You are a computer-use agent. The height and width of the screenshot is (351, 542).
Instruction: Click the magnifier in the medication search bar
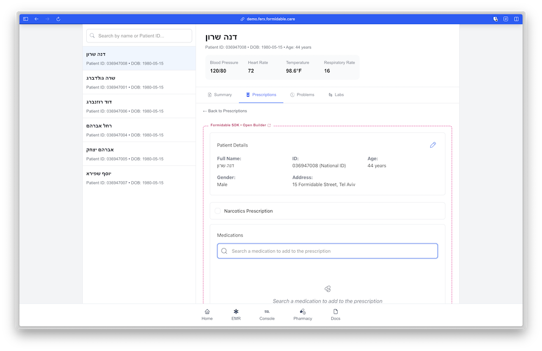click(224, 251)
